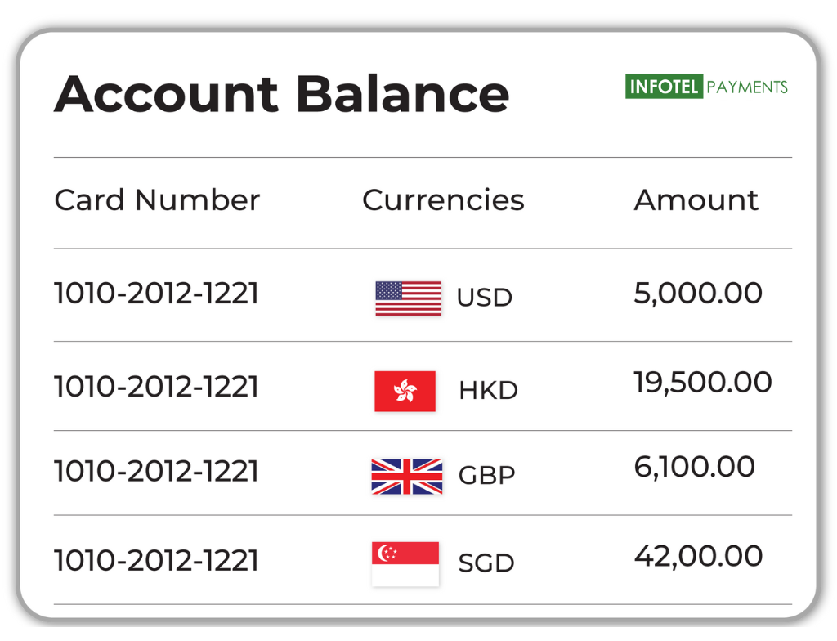Select the USD currency label

pos(485,298)
